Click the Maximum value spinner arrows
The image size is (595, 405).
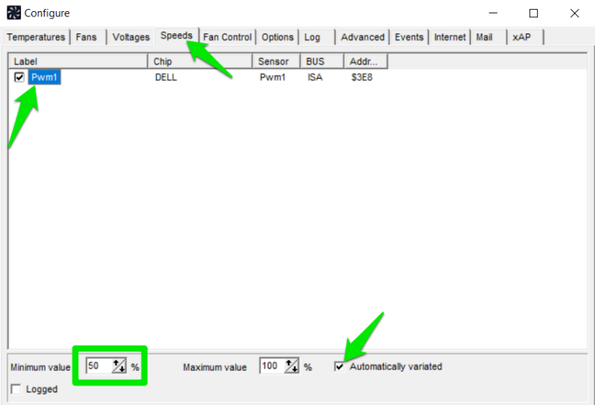[x=292, y=366]
